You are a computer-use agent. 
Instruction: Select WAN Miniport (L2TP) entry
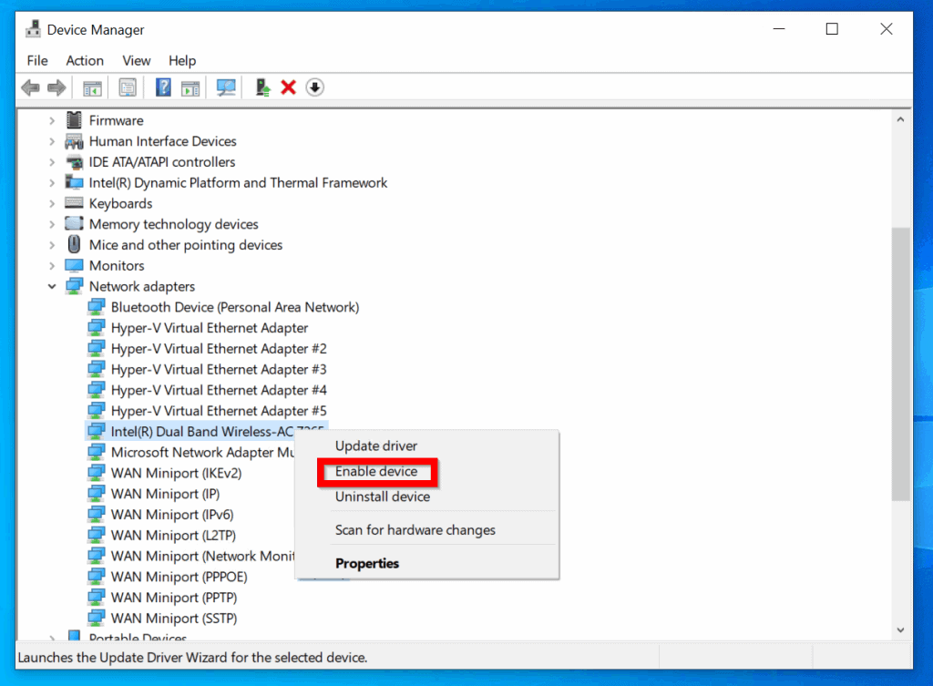click(x=173, y=536)
